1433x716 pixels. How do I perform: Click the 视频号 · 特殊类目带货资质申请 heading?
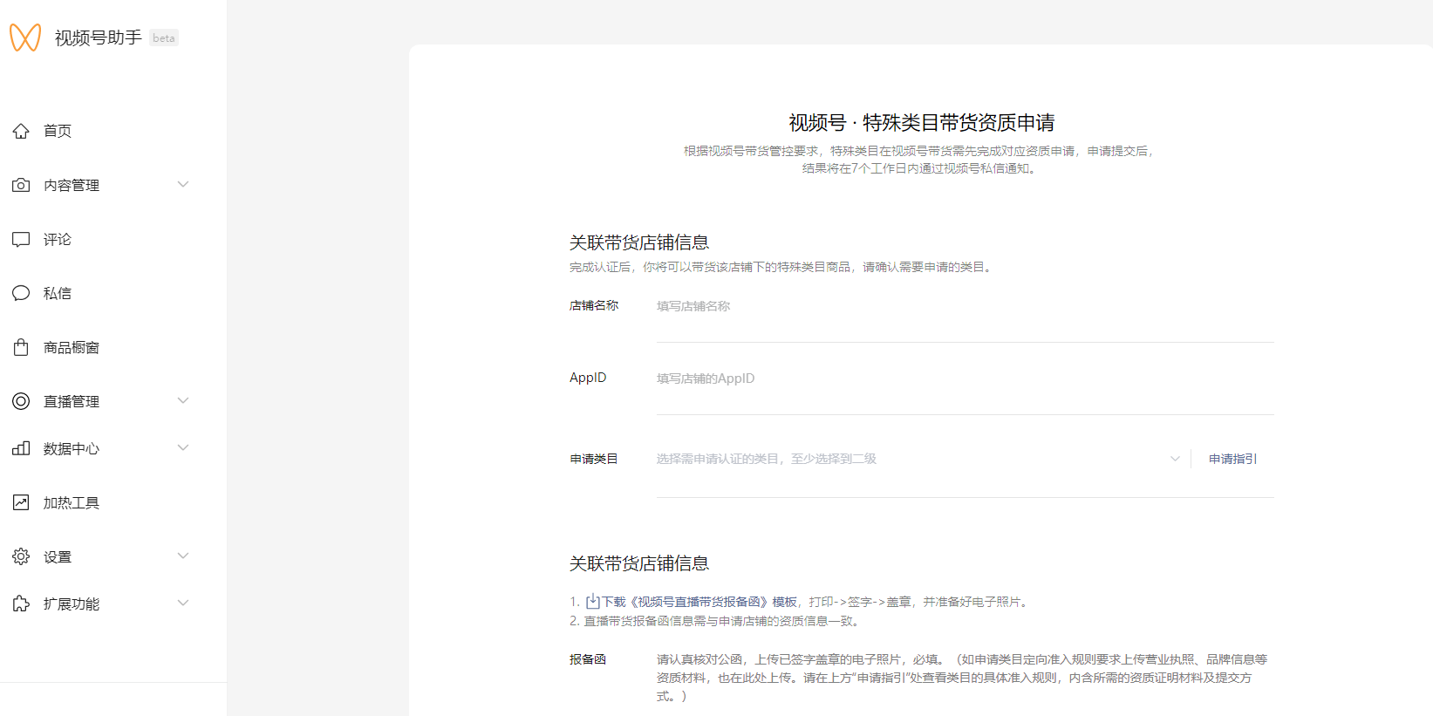click(x=922, y=122)
